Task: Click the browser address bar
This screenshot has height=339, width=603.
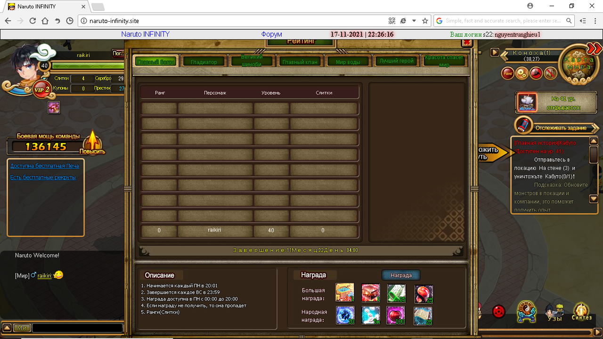Action: pos(233,21)
